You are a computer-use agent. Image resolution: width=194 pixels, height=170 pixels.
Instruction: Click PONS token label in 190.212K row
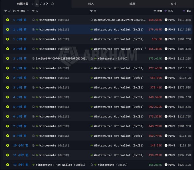click(172, 155)
